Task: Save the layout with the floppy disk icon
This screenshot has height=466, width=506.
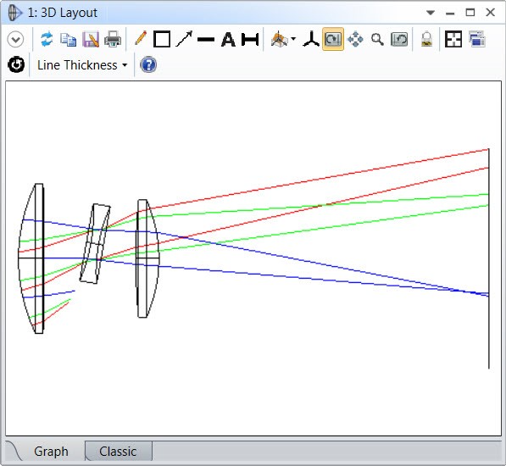Action: (91, 39)
